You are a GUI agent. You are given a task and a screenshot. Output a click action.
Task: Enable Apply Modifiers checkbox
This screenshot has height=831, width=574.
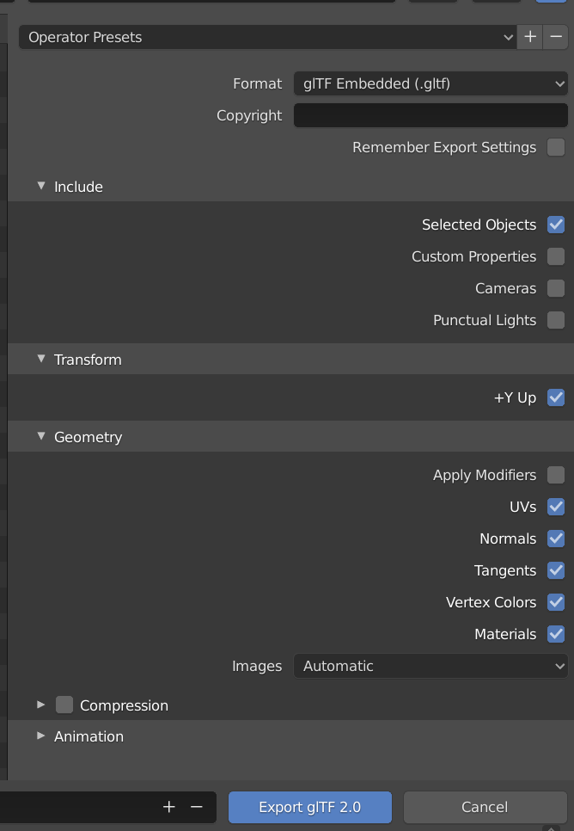pyautogui.click(x=555, y=475)
